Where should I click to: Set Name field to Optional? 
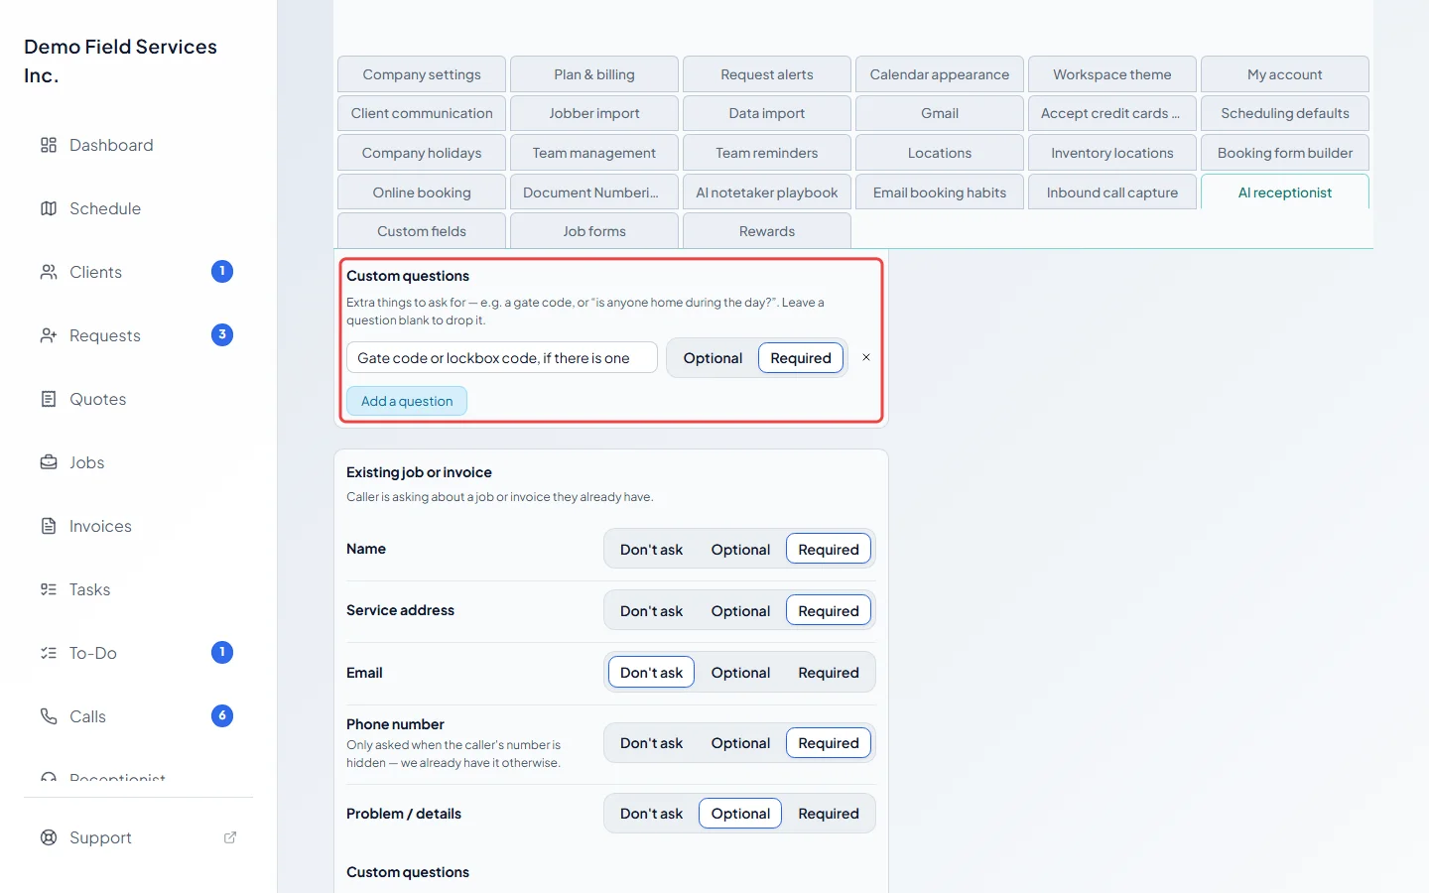740,550
